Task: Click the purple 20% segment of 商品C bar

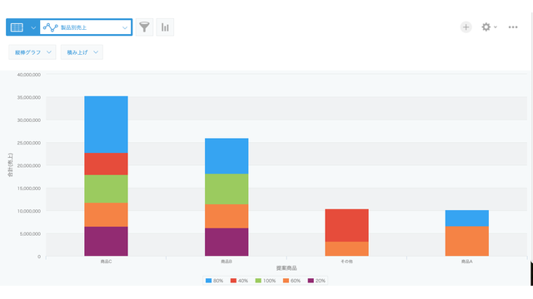Action: (x=106, y=242)
